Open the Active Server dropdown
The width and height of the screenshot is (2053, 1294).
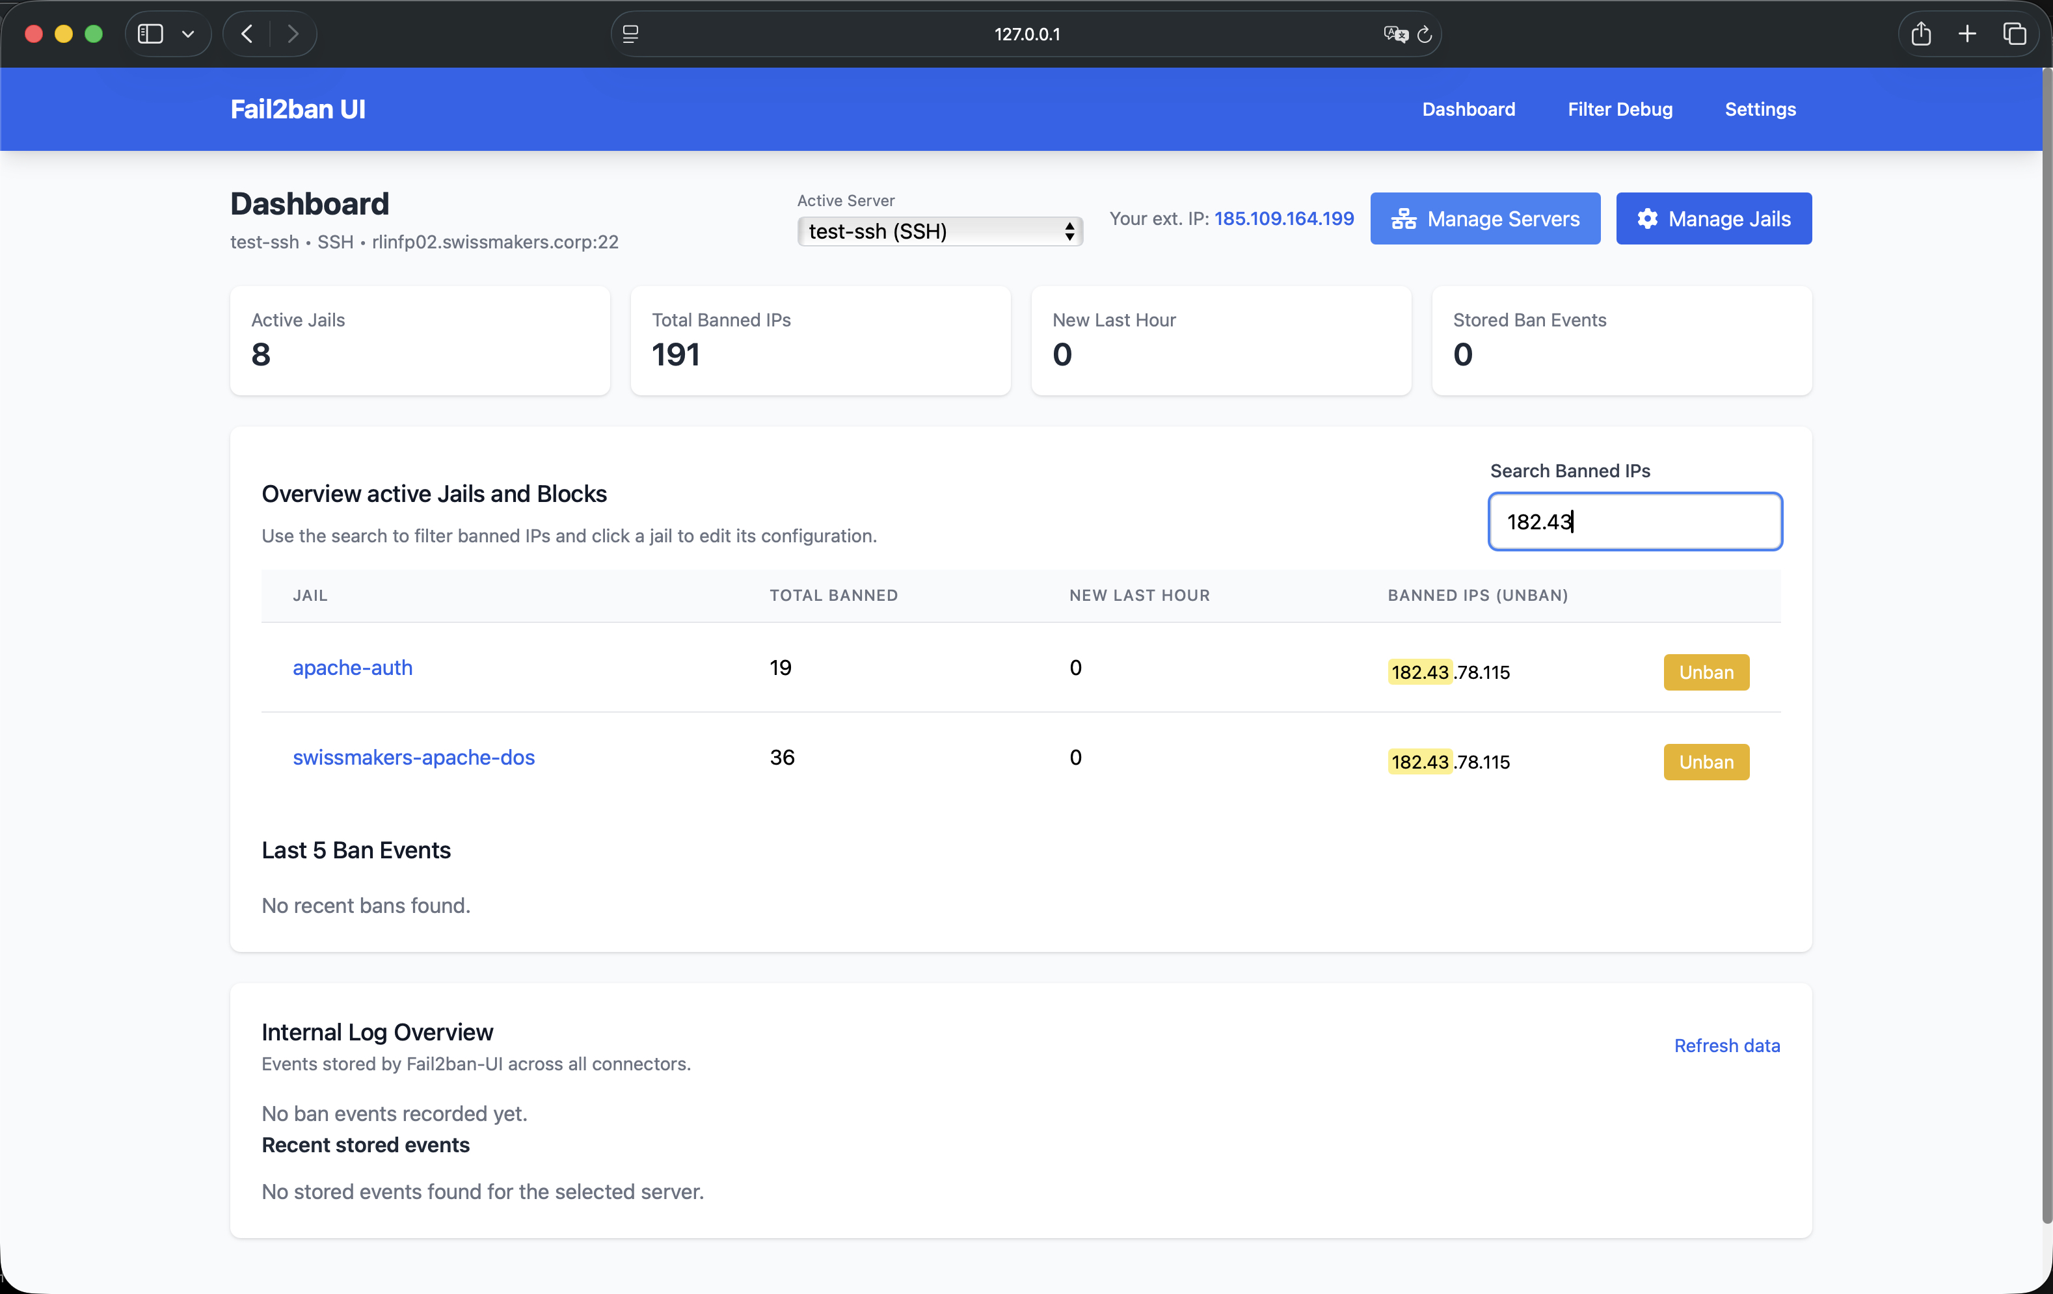click(939, 231)
